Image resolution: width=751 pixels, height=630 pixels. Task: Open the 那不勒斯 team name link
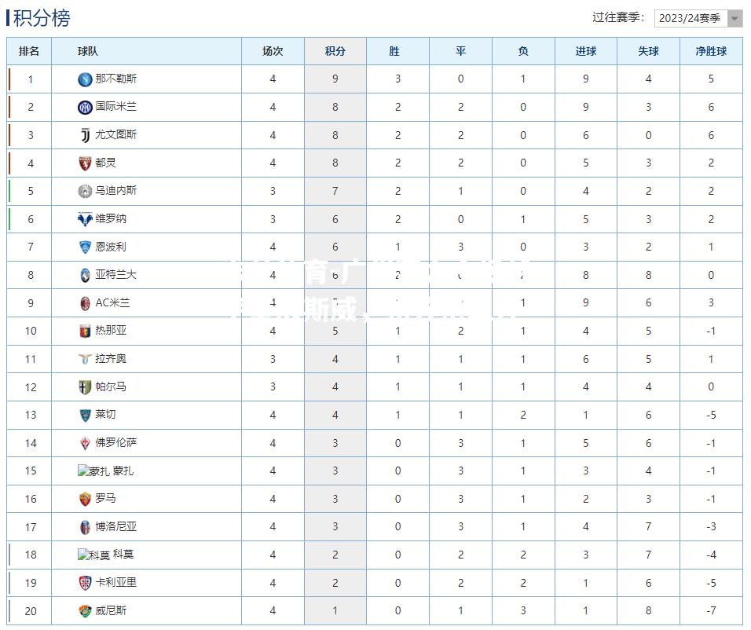(116, 79)
